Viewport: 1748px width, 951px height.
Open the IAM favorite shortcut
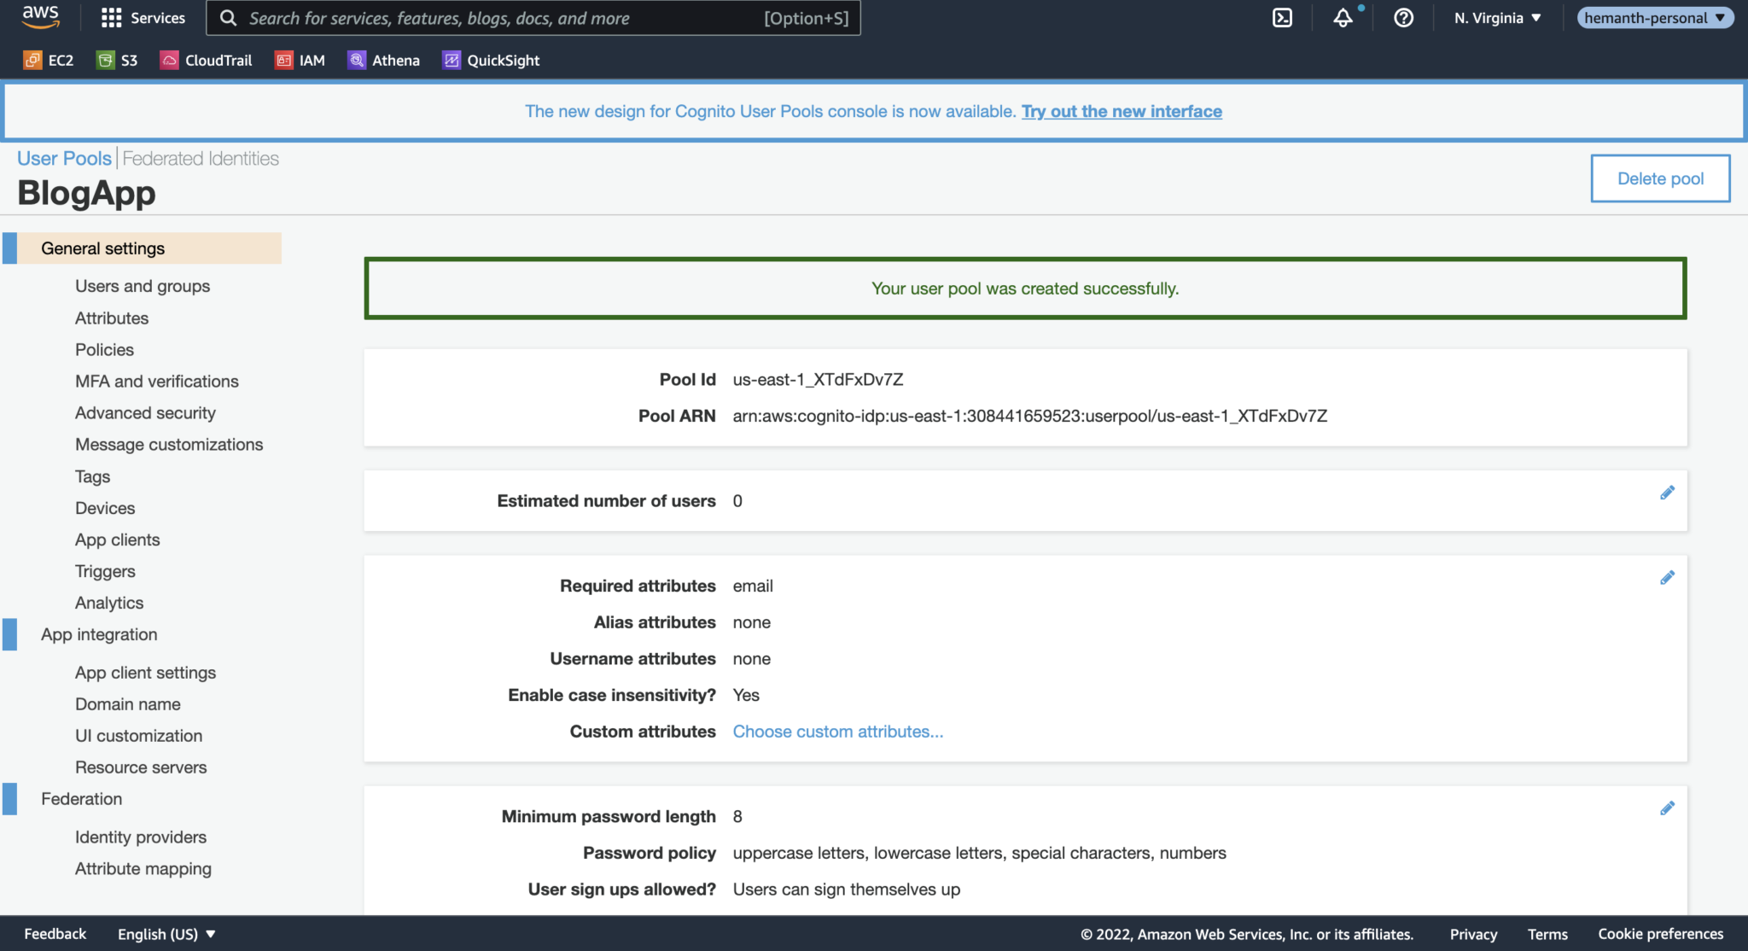click(x=300, y=60)
